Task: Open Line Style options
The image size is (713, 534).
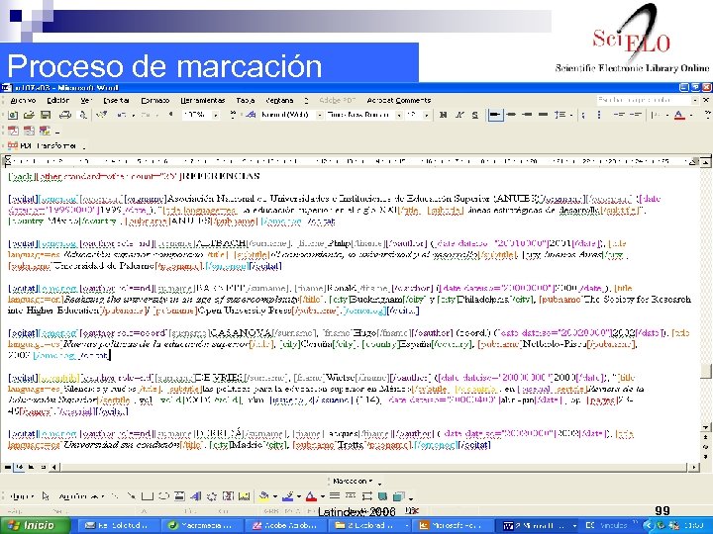Action: (x=335, y=496)
